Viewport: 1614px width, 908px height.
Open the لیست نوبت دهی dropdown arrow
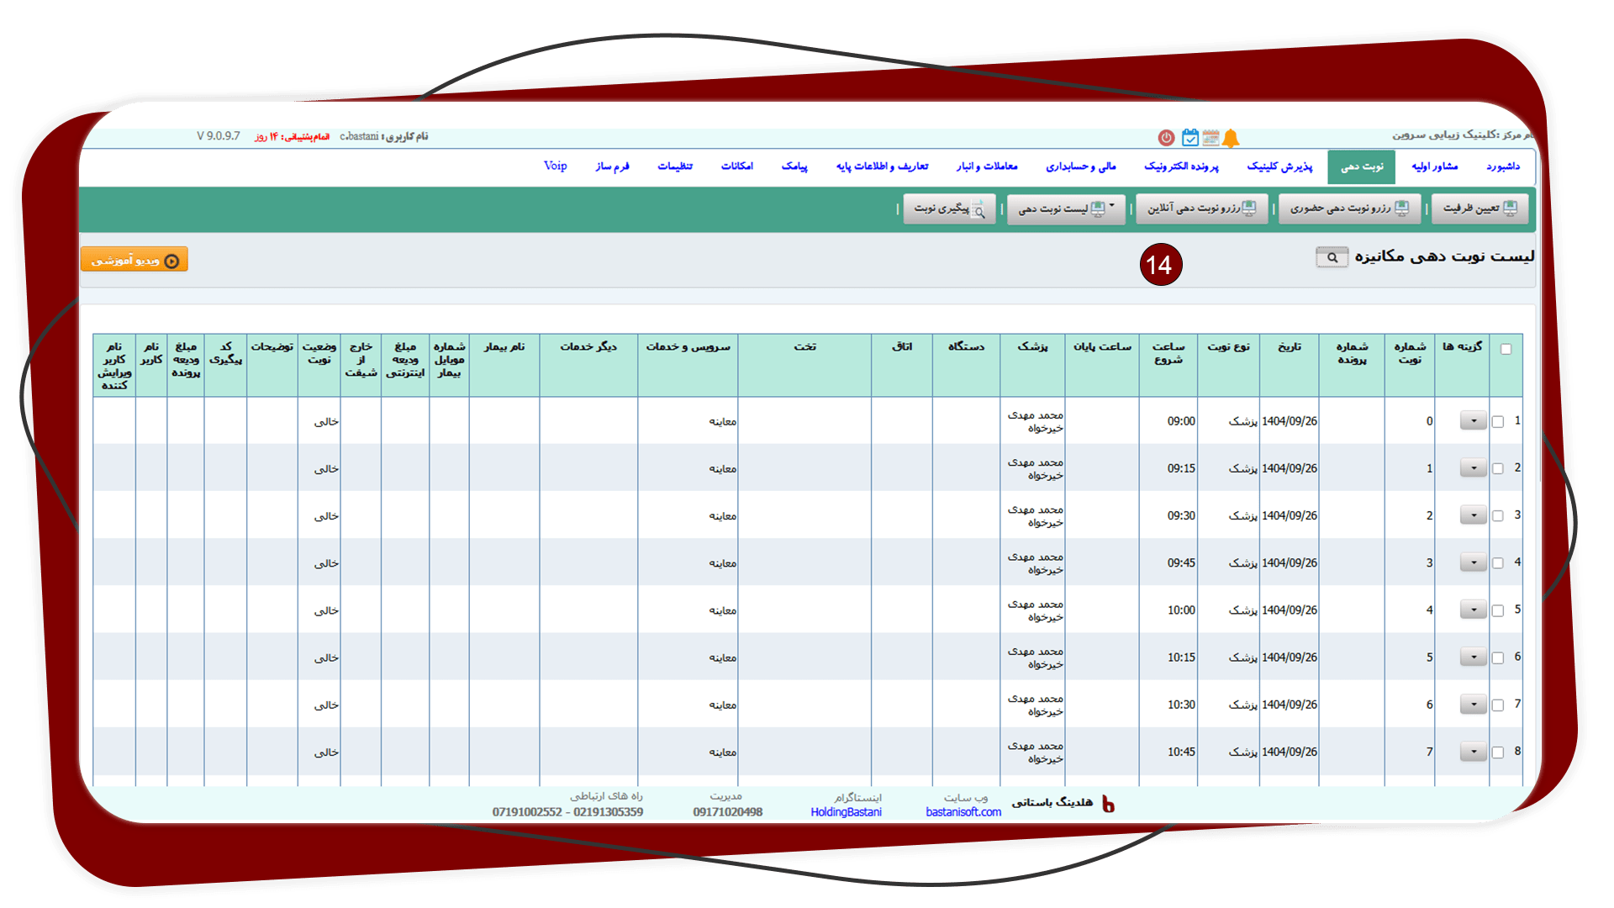click(x=1111, y=205)
